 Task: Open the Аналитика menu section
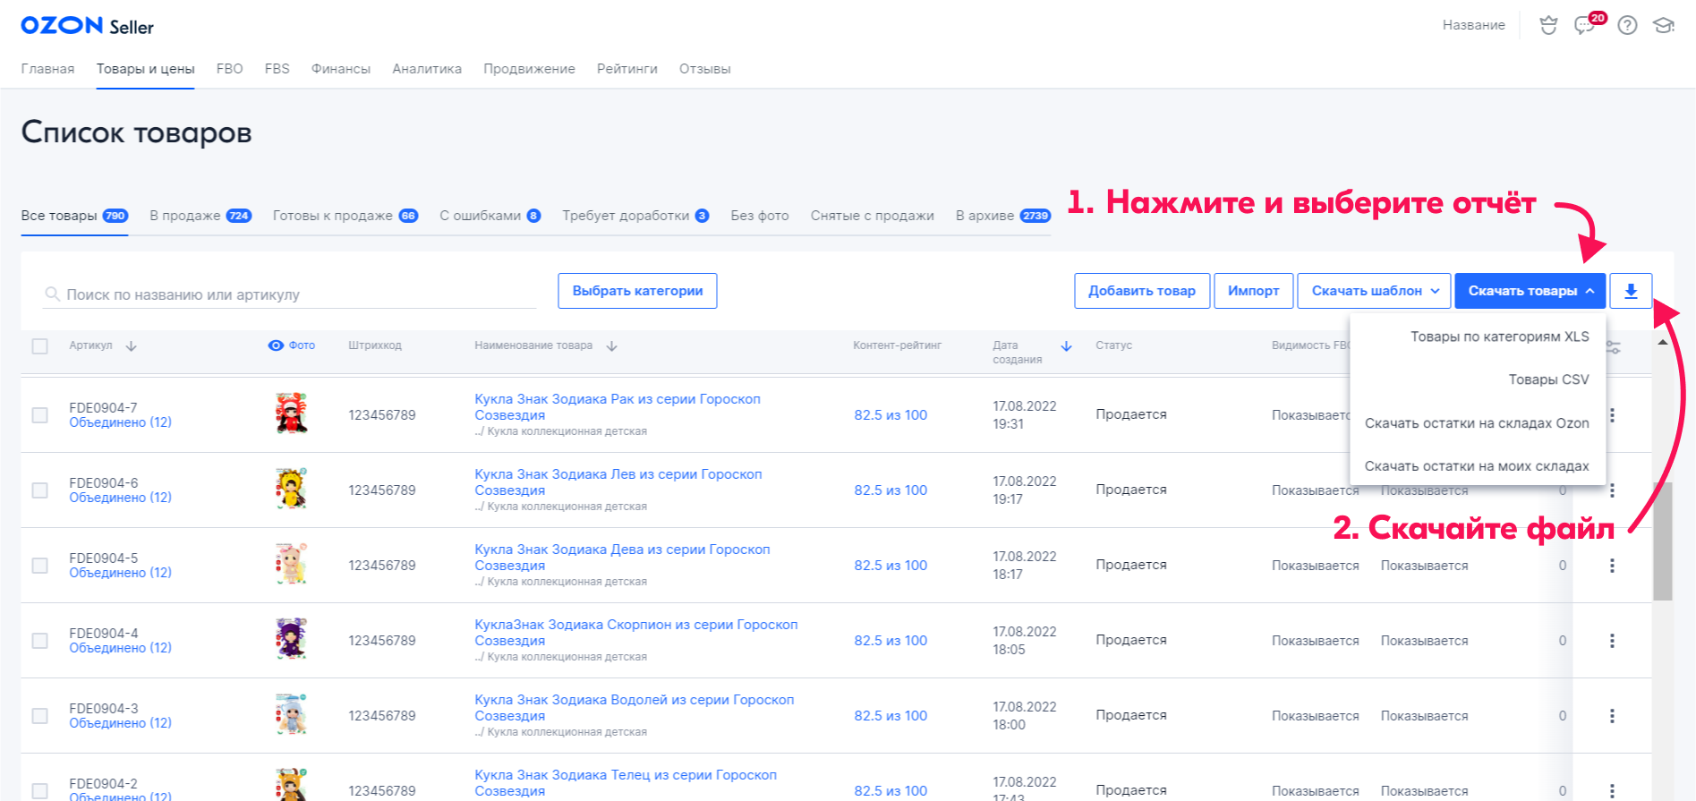(x=427, y=69)
